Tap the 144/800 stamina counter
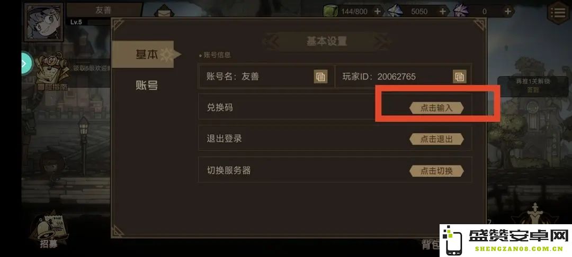This screenshot has height=257, width=572. point(354,11)
